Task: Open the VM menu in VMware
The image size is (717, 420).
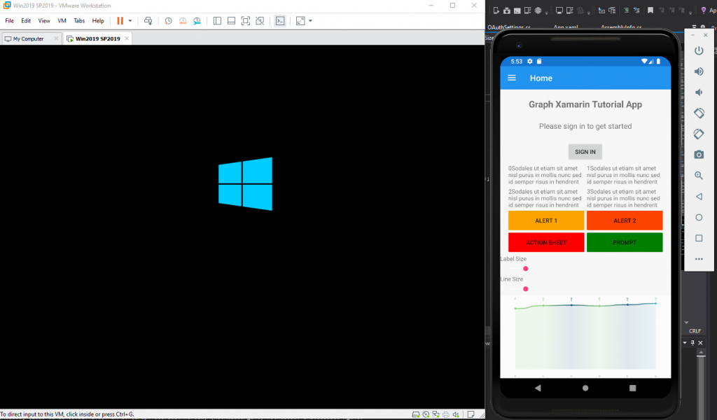Action: click(x=62, y=20)
